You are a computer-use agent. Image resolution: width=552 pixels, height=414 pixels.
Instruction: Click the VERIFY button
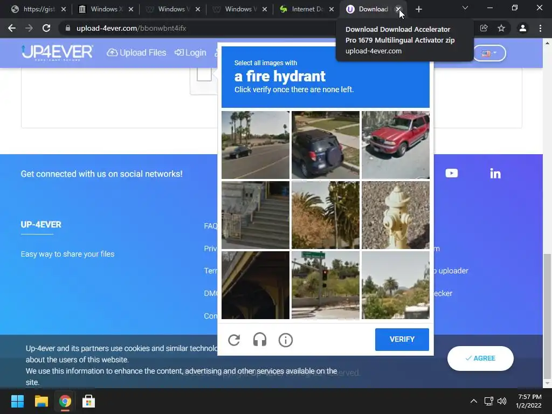tap(402, 340)
